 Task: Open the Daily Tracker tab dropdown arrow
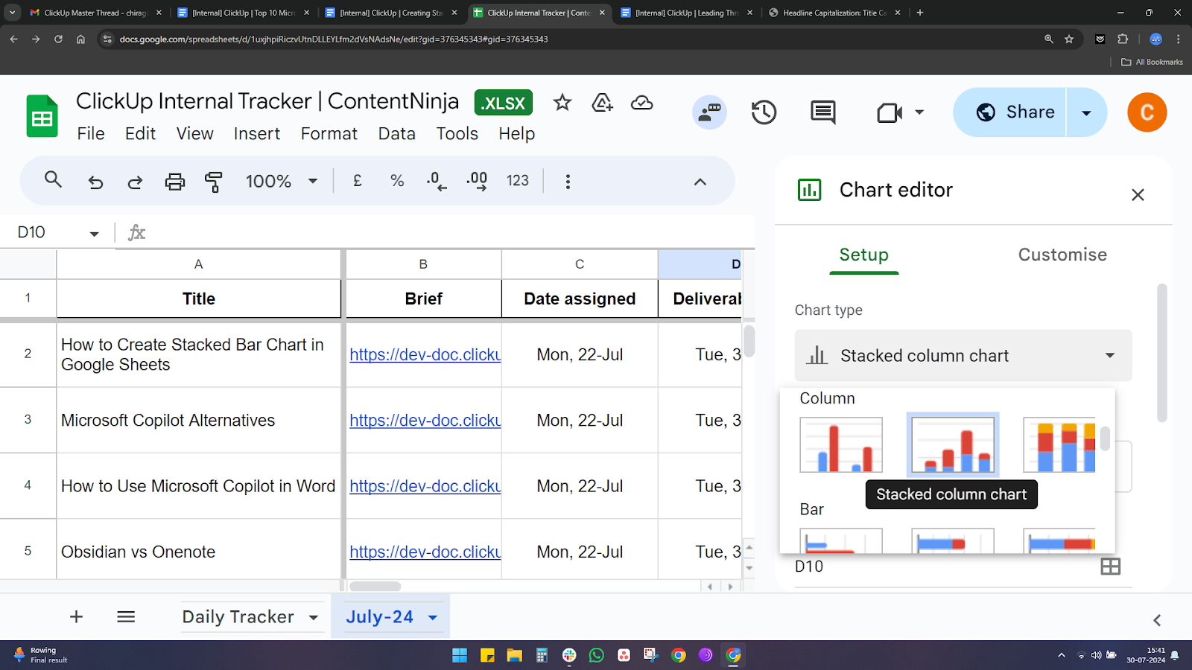point(314,618)
